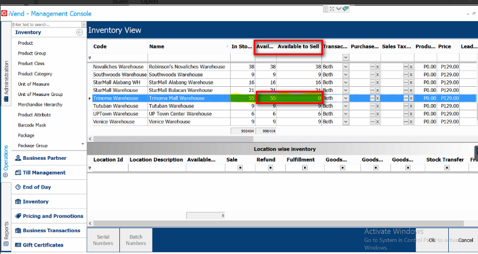This screenshot has width=478, height=254.
Task: Open Transaction dropdown for UPTown Warehouse
Action: pyautogui.click(x=345, y=114)
